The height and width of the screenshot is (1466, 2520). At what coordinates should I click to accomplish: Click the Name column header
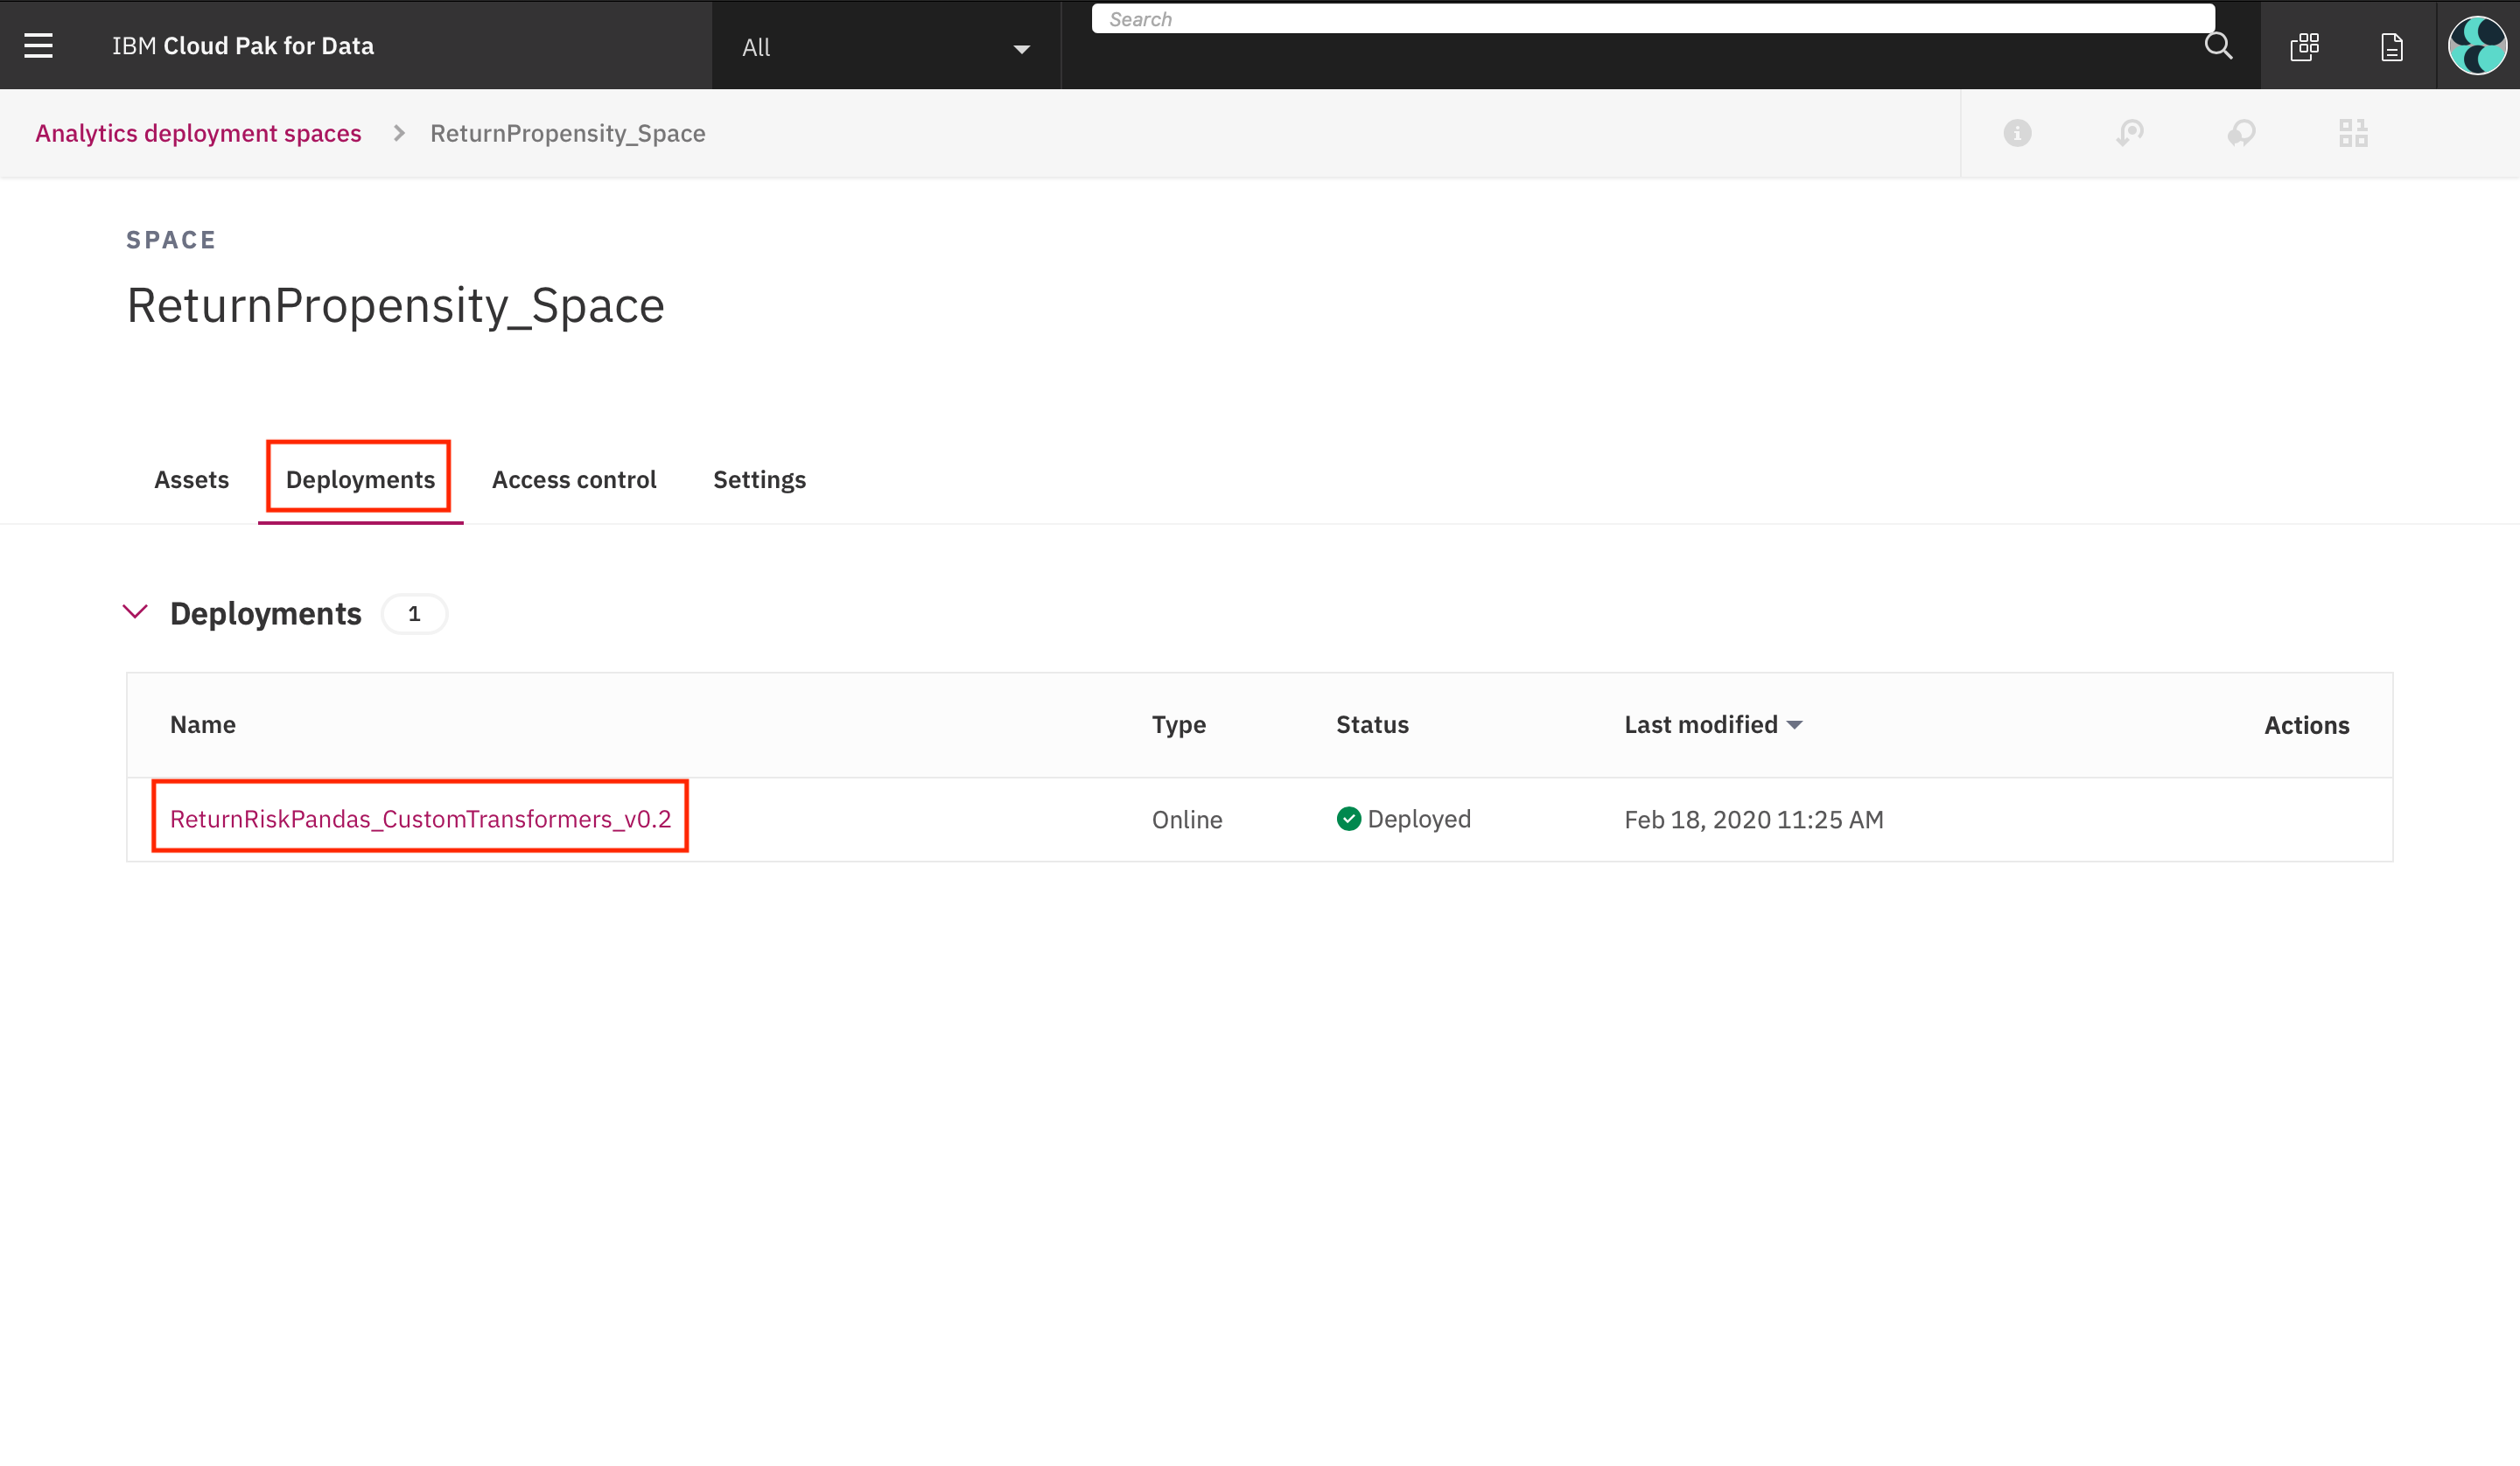tap(203, 725)
